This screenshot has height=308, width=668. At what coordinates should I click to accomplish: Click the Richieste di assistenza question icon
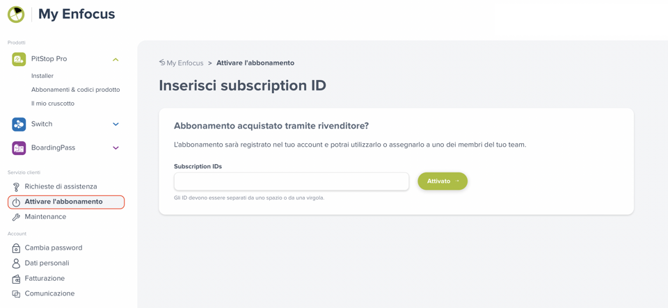(x=16, y=187)
